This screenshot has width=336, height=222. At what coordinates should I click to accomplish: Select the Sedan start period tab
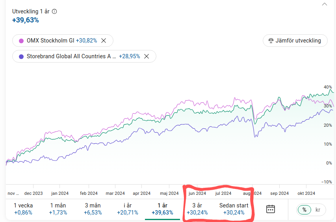click(234, 209)
